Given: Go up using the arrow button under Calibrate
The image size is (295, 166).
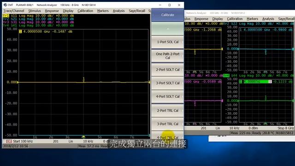Looking at the screenshot, I should coord(167,29).
